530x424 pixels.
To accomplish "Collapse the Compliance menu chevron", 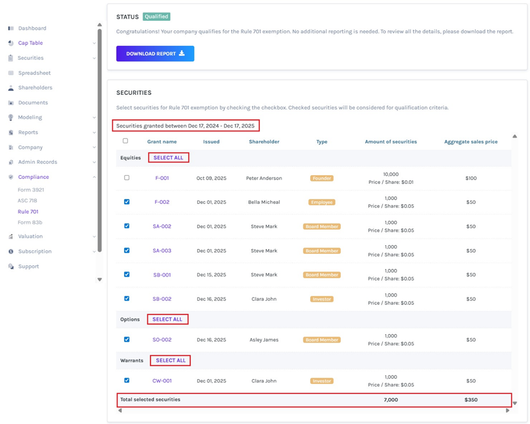I will click(94, 177).
